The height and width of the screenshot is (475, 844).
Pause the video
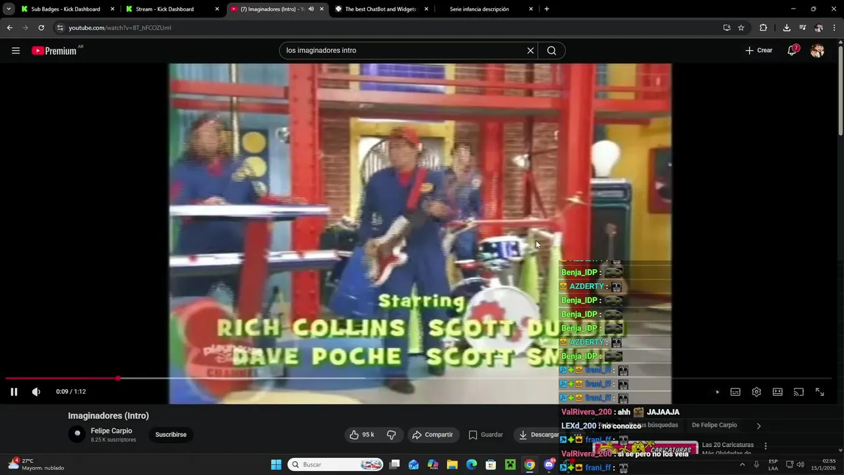(14, 392)
